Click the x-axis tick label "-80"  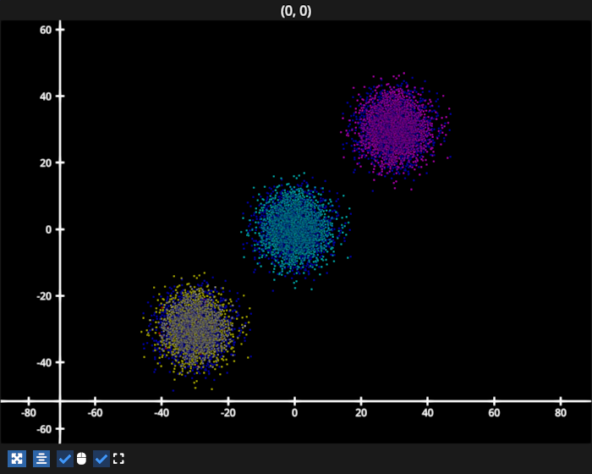point(28,413)
